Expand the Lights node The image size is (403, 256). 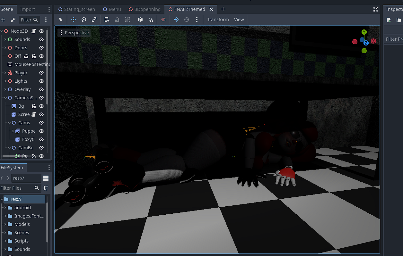pyautogui.click(x=5, y=81)
